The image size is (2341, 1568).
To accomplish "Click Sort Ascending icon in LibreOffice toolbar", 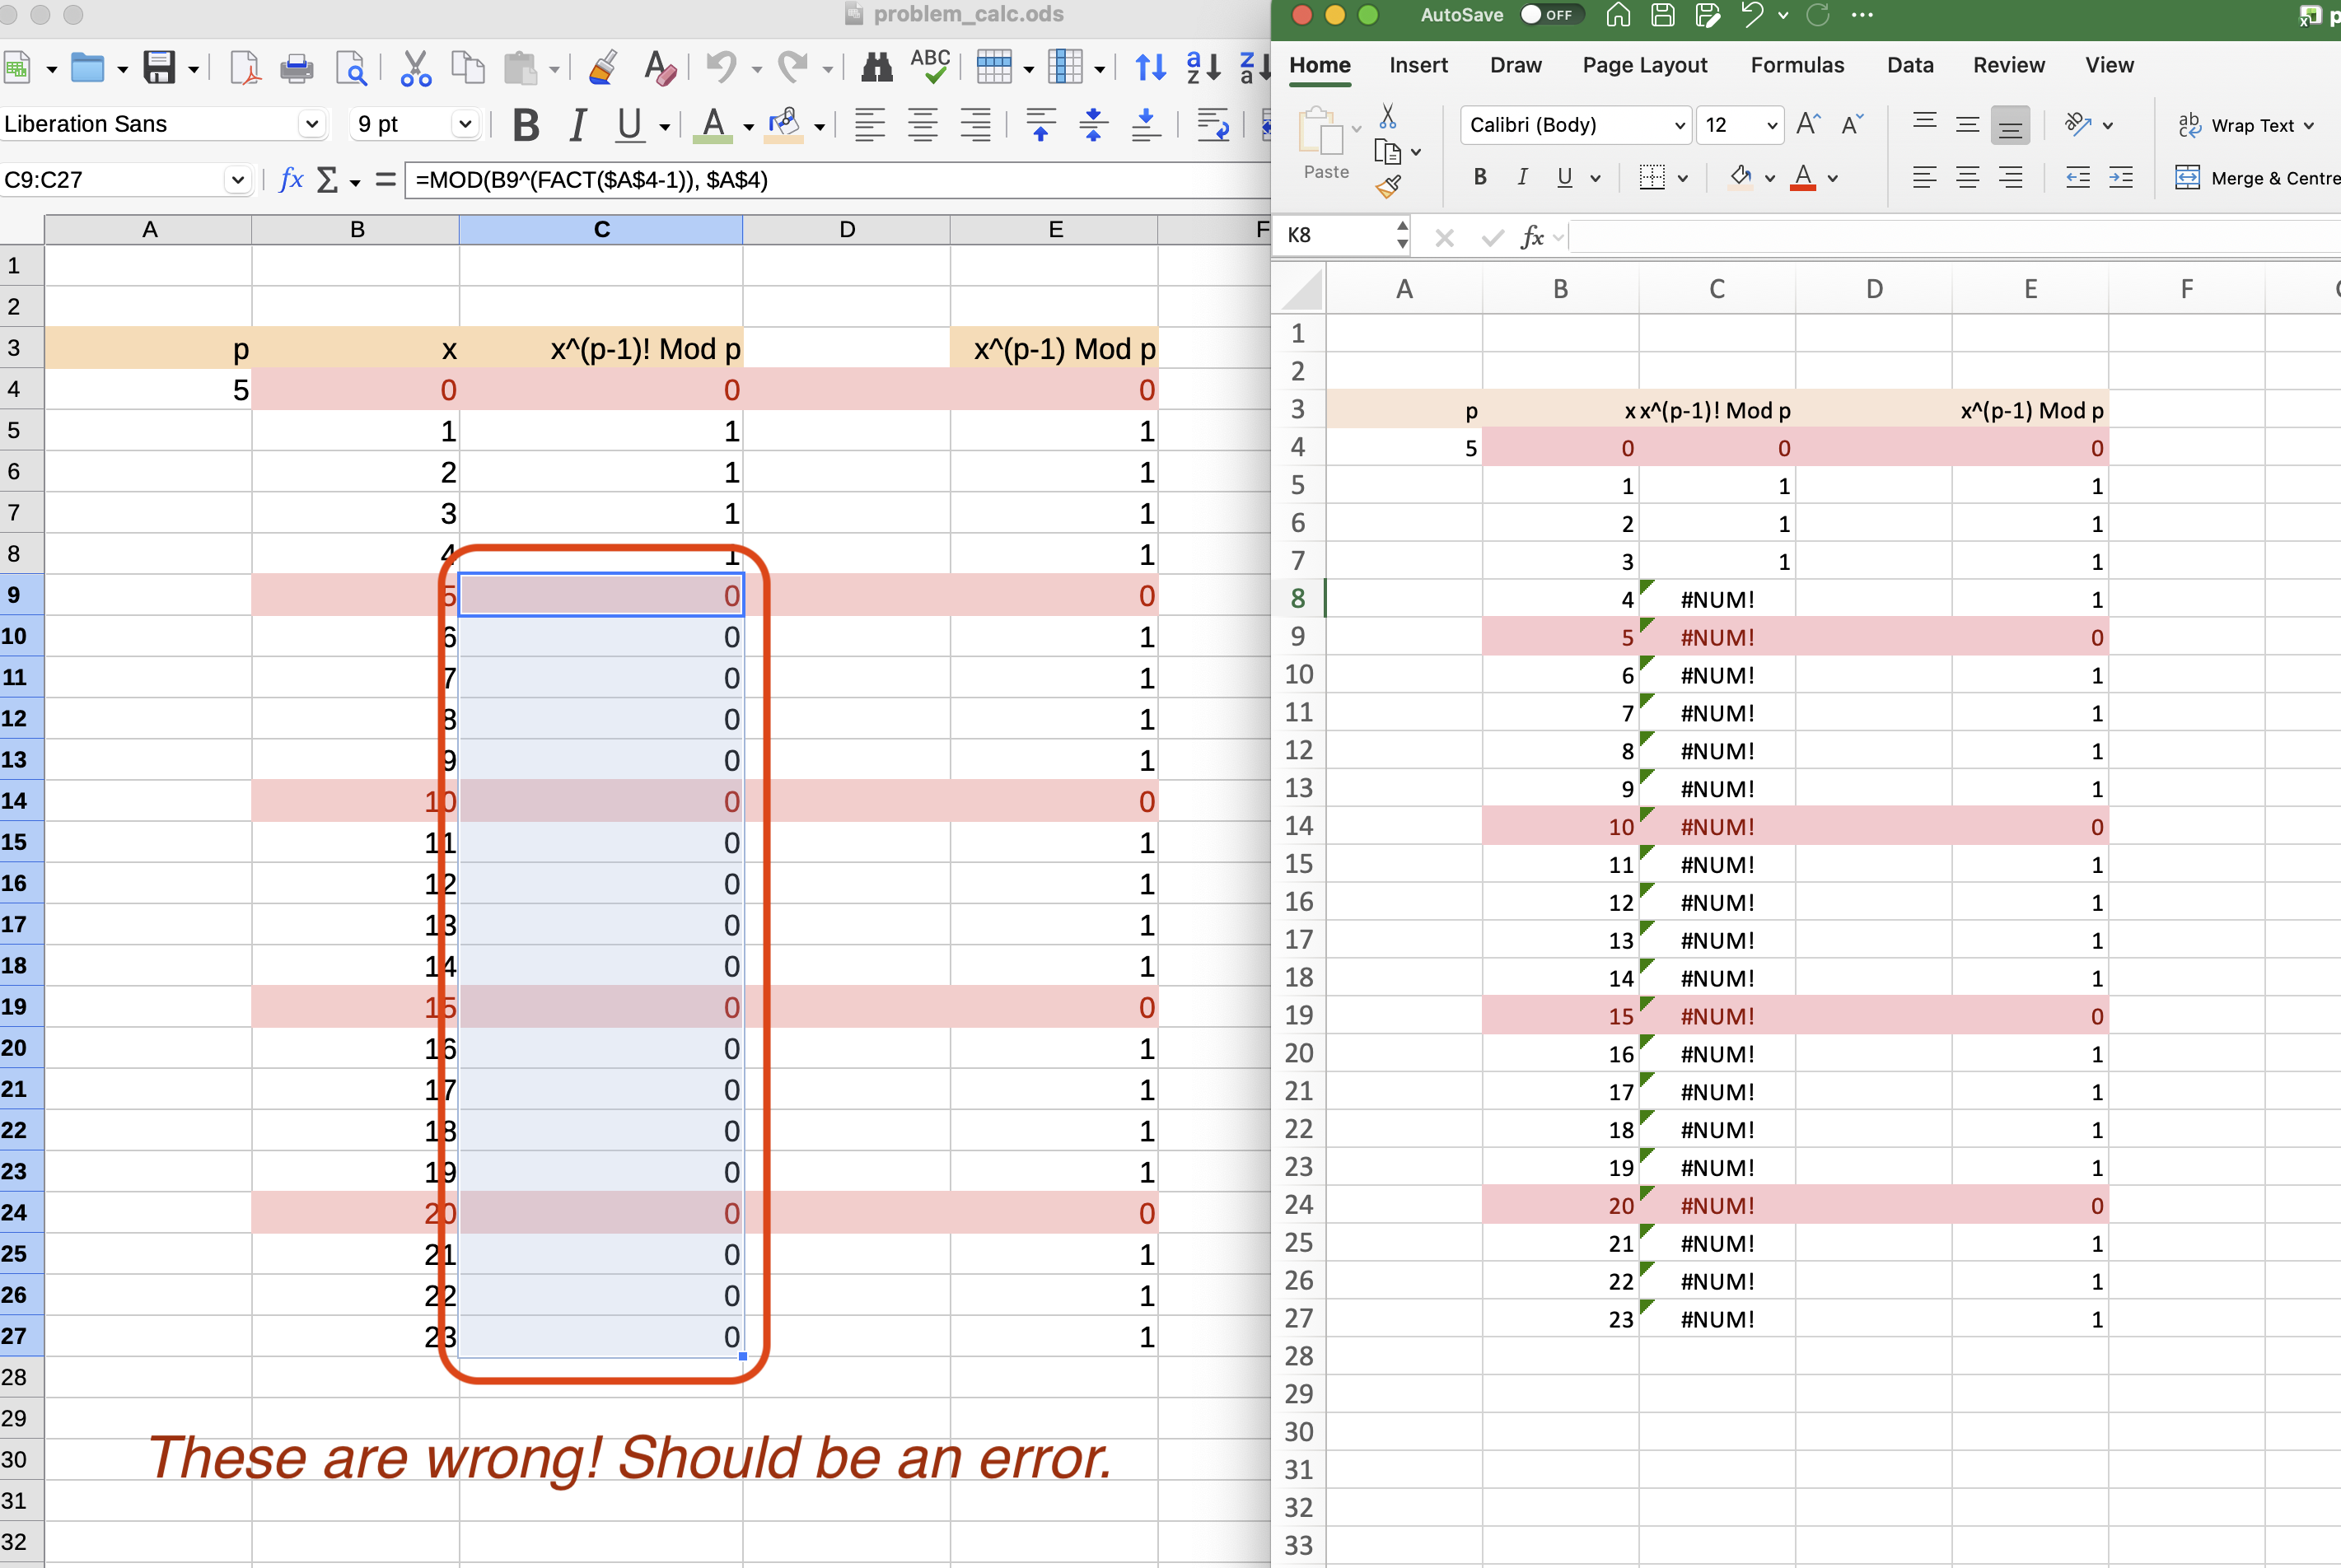I will pos(1203,68).
